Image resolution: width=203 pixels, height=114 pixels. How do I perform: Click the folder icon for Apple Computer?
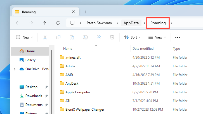pos(62,92)
